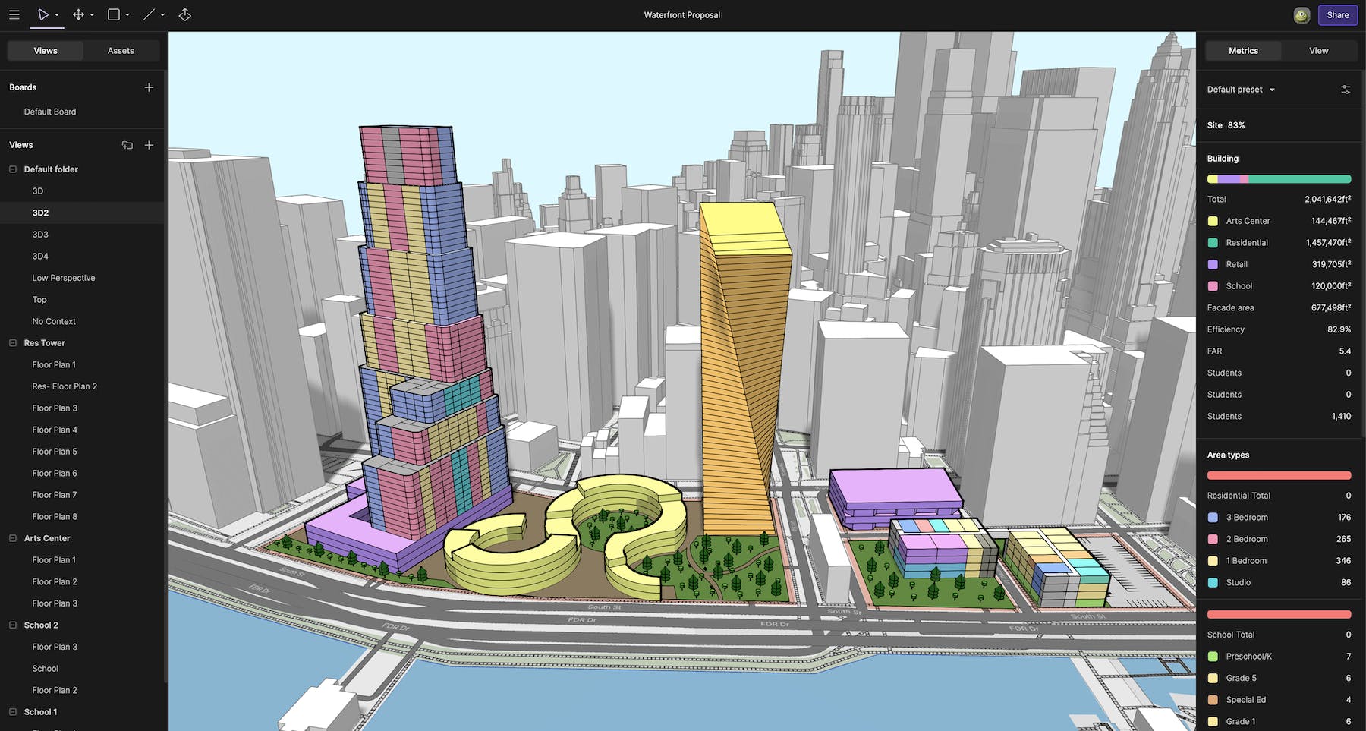
Task: Switch to the View tab
Action: (1318, 50)
